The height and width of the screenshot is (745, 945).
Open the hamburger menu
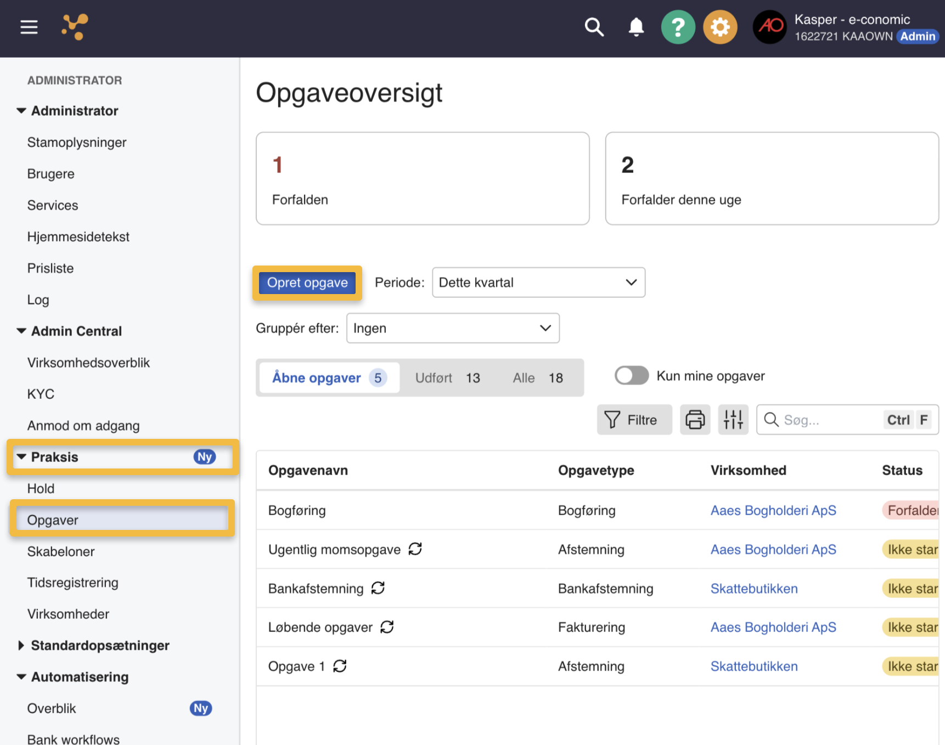coord(29,27)
